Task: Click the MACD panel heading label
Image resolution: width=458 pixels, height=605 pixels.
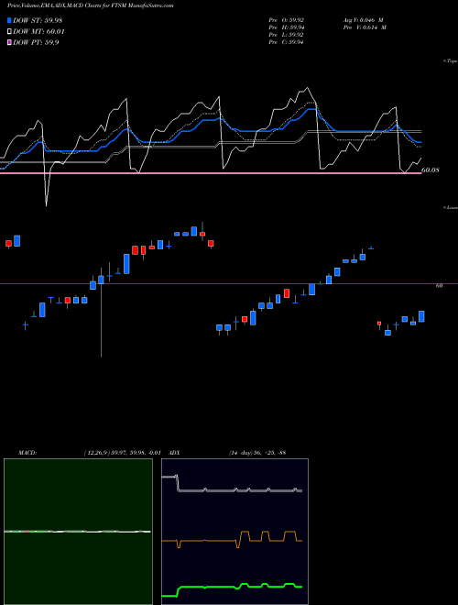Action: point(27,452)
